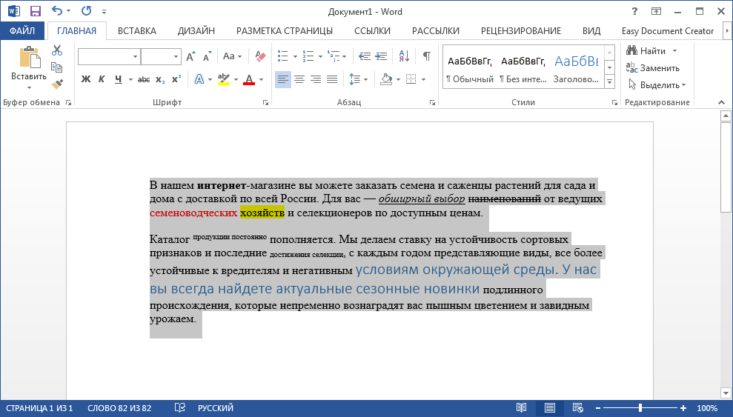The height and width of the screenshot is (417, 733).
Task: Increase paragraph indent
Action: click(381, 56)
